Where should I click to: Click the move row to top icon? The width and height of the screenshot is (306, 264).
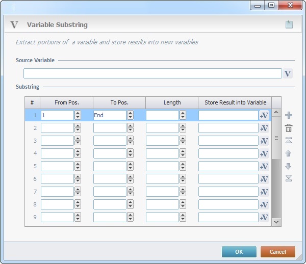289,140
